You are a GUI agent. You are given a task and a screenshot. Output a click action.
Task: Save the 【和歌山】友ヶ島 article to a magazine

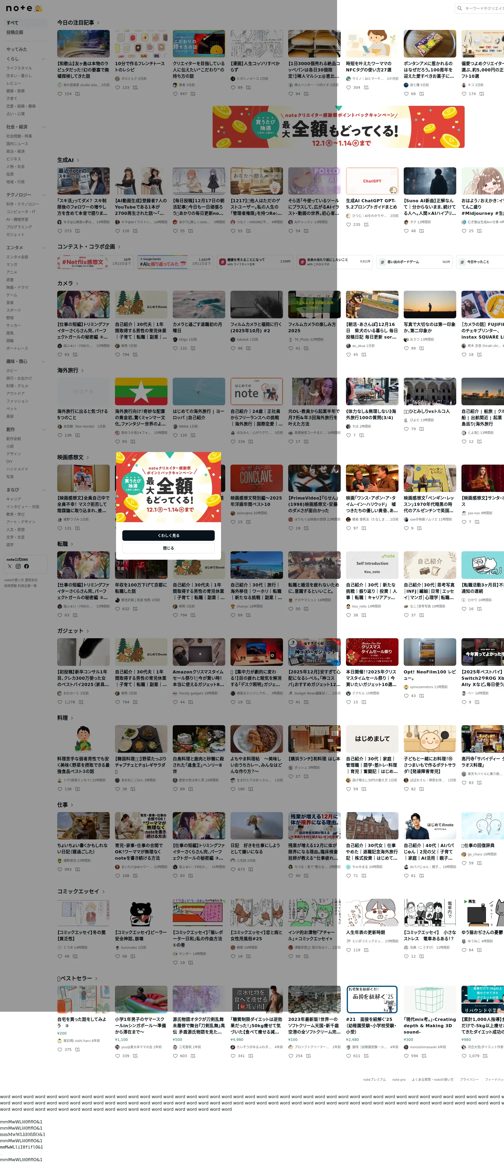(x=78, y=94)
